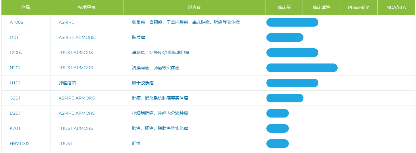The height and width of the screenshot is (153, 416).
Task: Click 肿瘤疫苗 platform text for H101
Action: [x=67, y=83]
